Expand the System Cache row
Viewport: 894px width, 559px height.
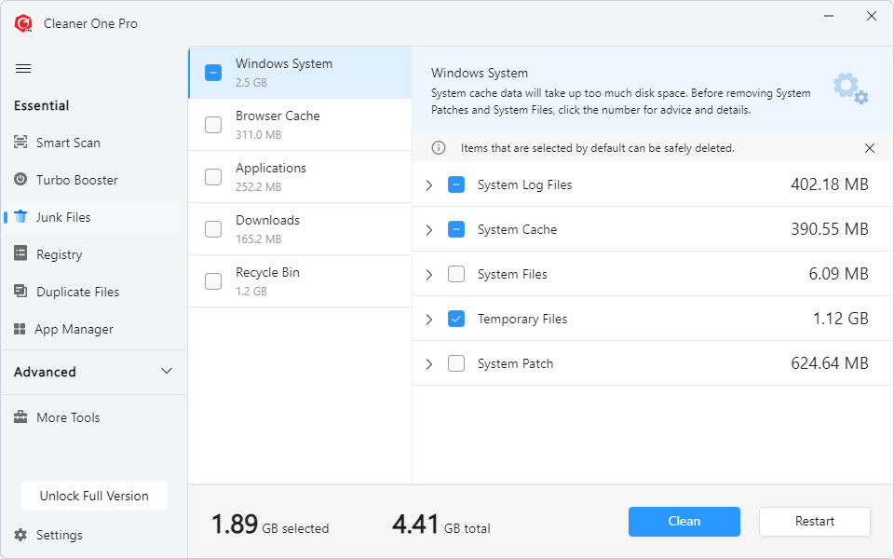click(x=428, y=230)
